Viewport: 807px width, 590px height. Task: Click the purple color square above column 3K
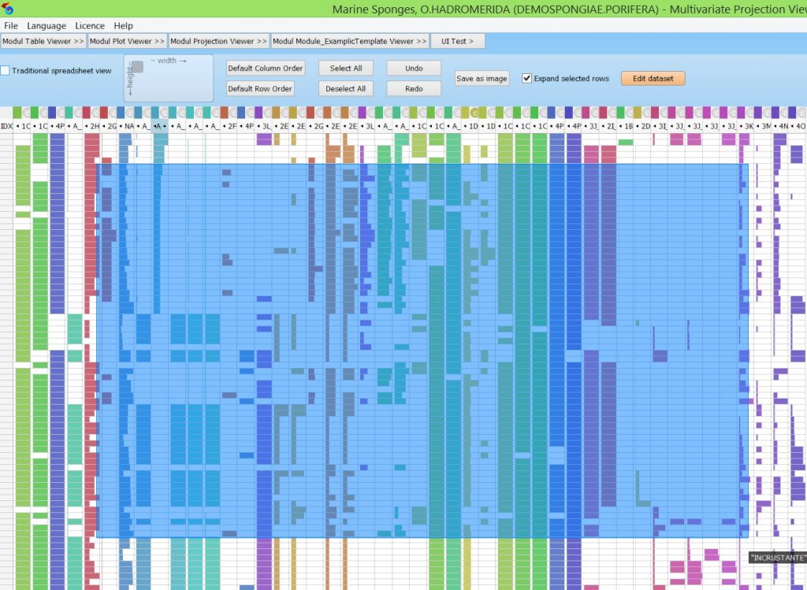742,113
